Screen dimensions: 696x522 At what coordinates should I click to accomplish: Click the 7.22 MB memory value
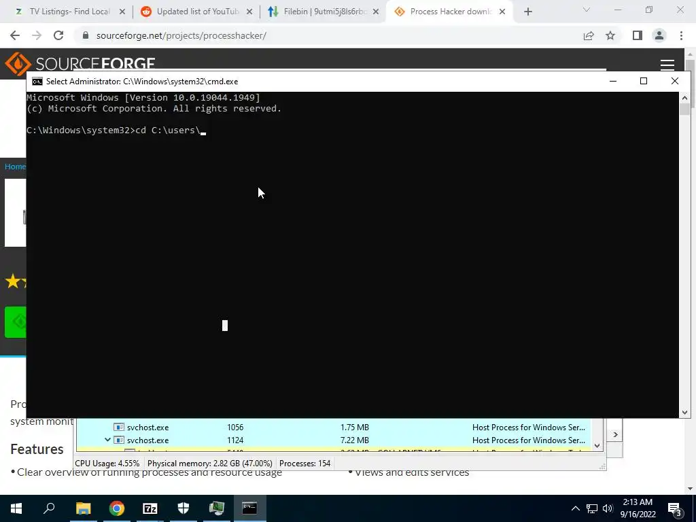click(354, 440)
